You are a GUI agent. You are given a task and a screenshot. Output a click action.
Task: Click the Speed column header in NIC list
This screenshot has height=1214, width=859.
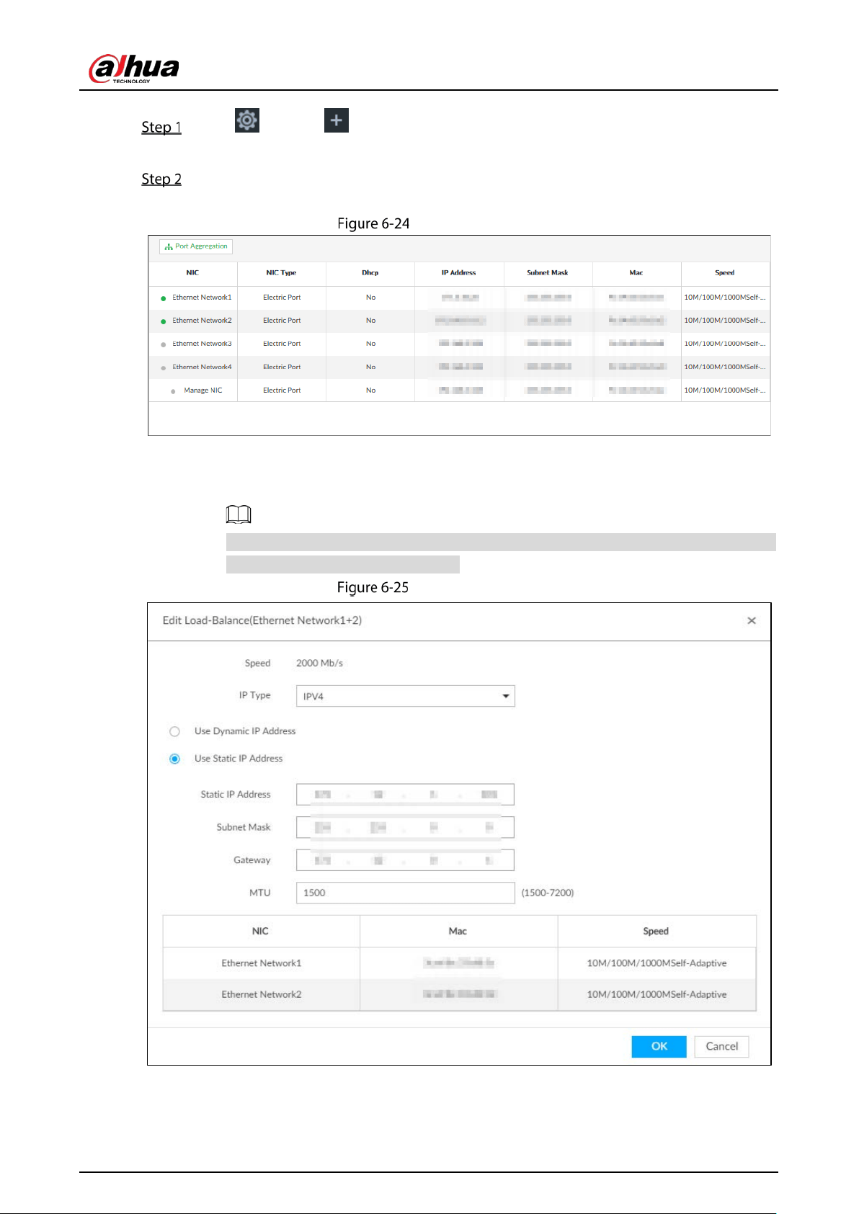point(725,273)
